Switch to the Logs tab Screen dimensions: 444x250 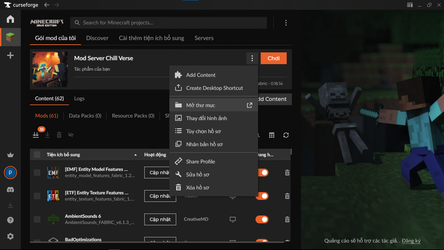click(79, 99)
